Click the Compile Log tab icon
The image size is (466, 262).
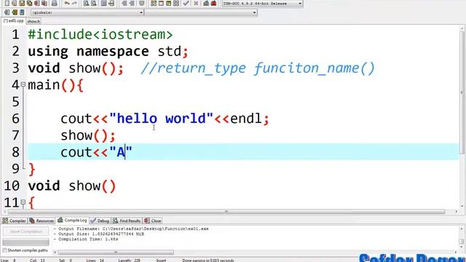click(60, 220)
